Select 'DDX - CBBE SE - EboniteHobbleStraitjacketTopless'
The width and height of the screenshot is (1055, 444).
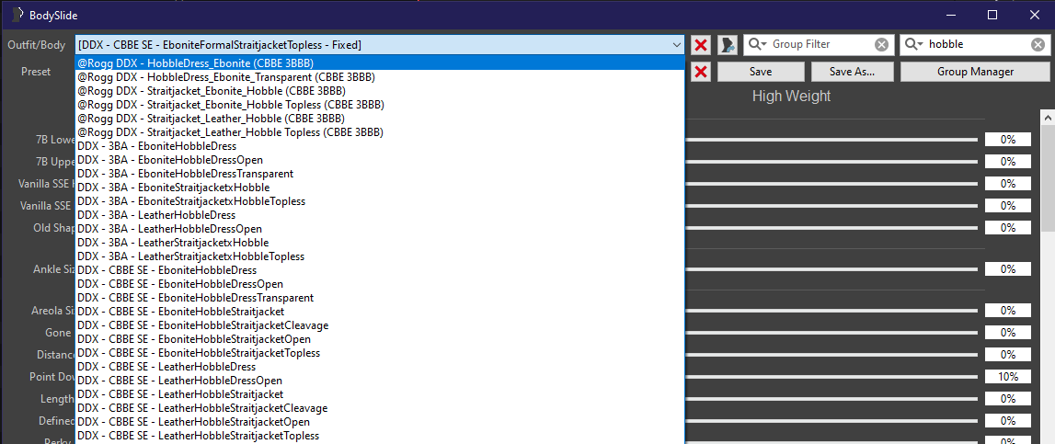coord(380,353)
